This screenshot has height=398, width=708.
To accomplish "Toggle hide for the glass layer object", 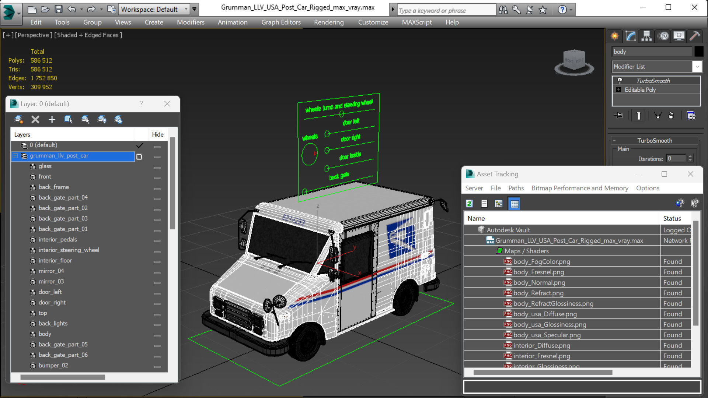I will 157,167.
